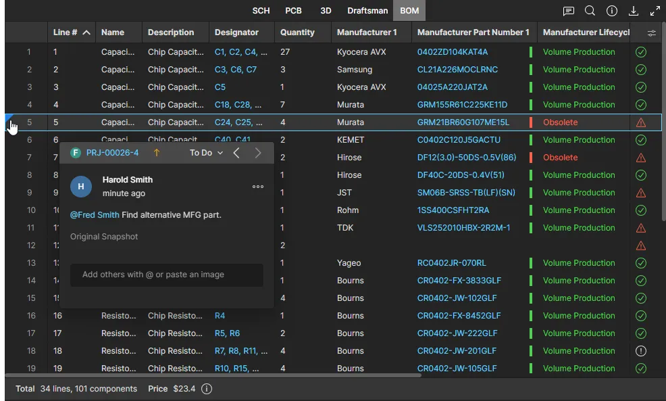Click the comment reply input field
Image resolution: width=666 pixels, height=401 pixels.
(x=166, y=275)
